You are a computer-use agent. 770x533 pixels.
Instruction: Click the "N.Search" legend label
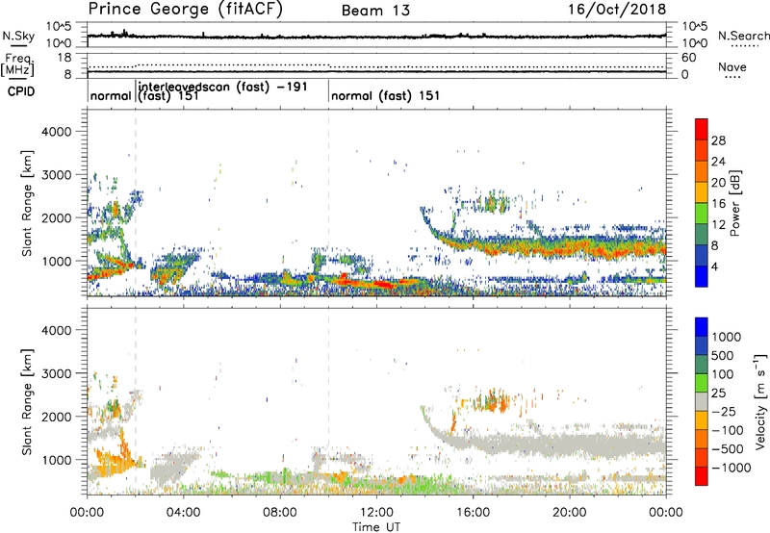click(743, 36)
